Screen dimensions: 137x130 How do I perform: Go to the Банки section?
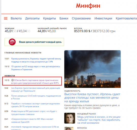tap(64, 18)
